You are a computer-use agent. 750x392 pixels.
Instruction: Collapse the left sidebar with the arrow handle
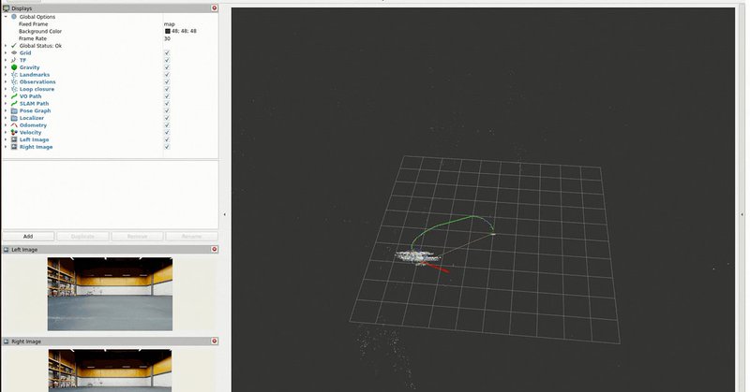225,215
